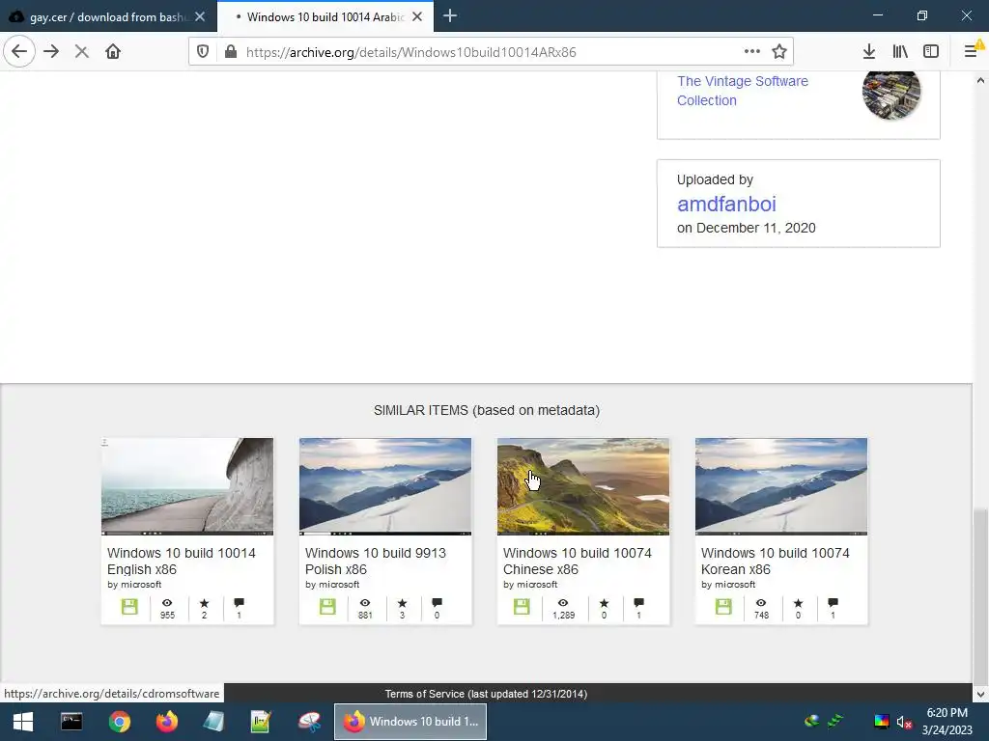989x741 pixels.
Task: Click software floppy icon on Polish x86 card
Action: (327, 607)
